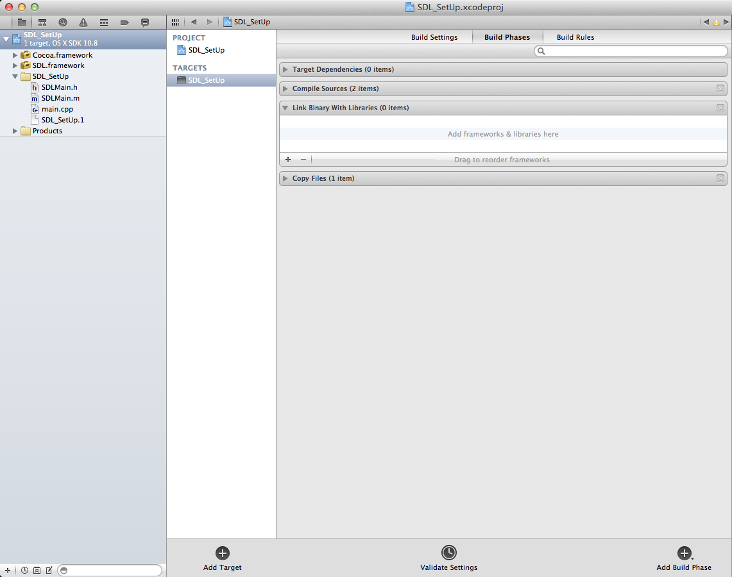
Task: Switch to the Build Phases tab
Action: point(507,37)
